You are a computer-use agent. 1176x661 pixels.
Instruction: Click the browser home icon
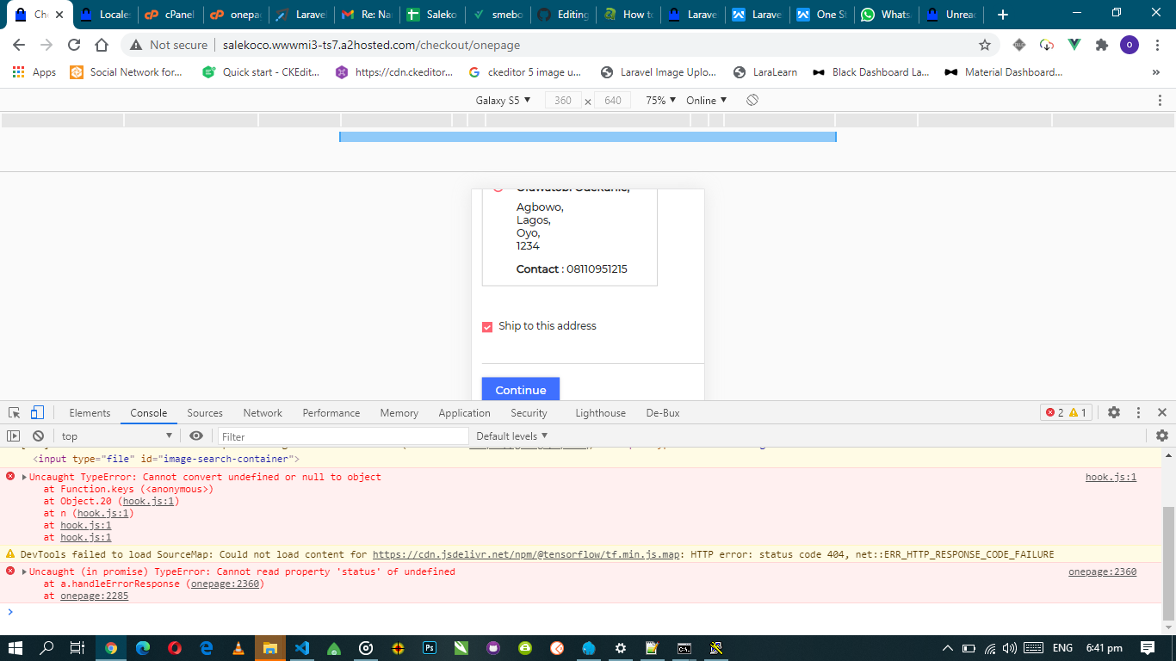click(x=102, y=45)
